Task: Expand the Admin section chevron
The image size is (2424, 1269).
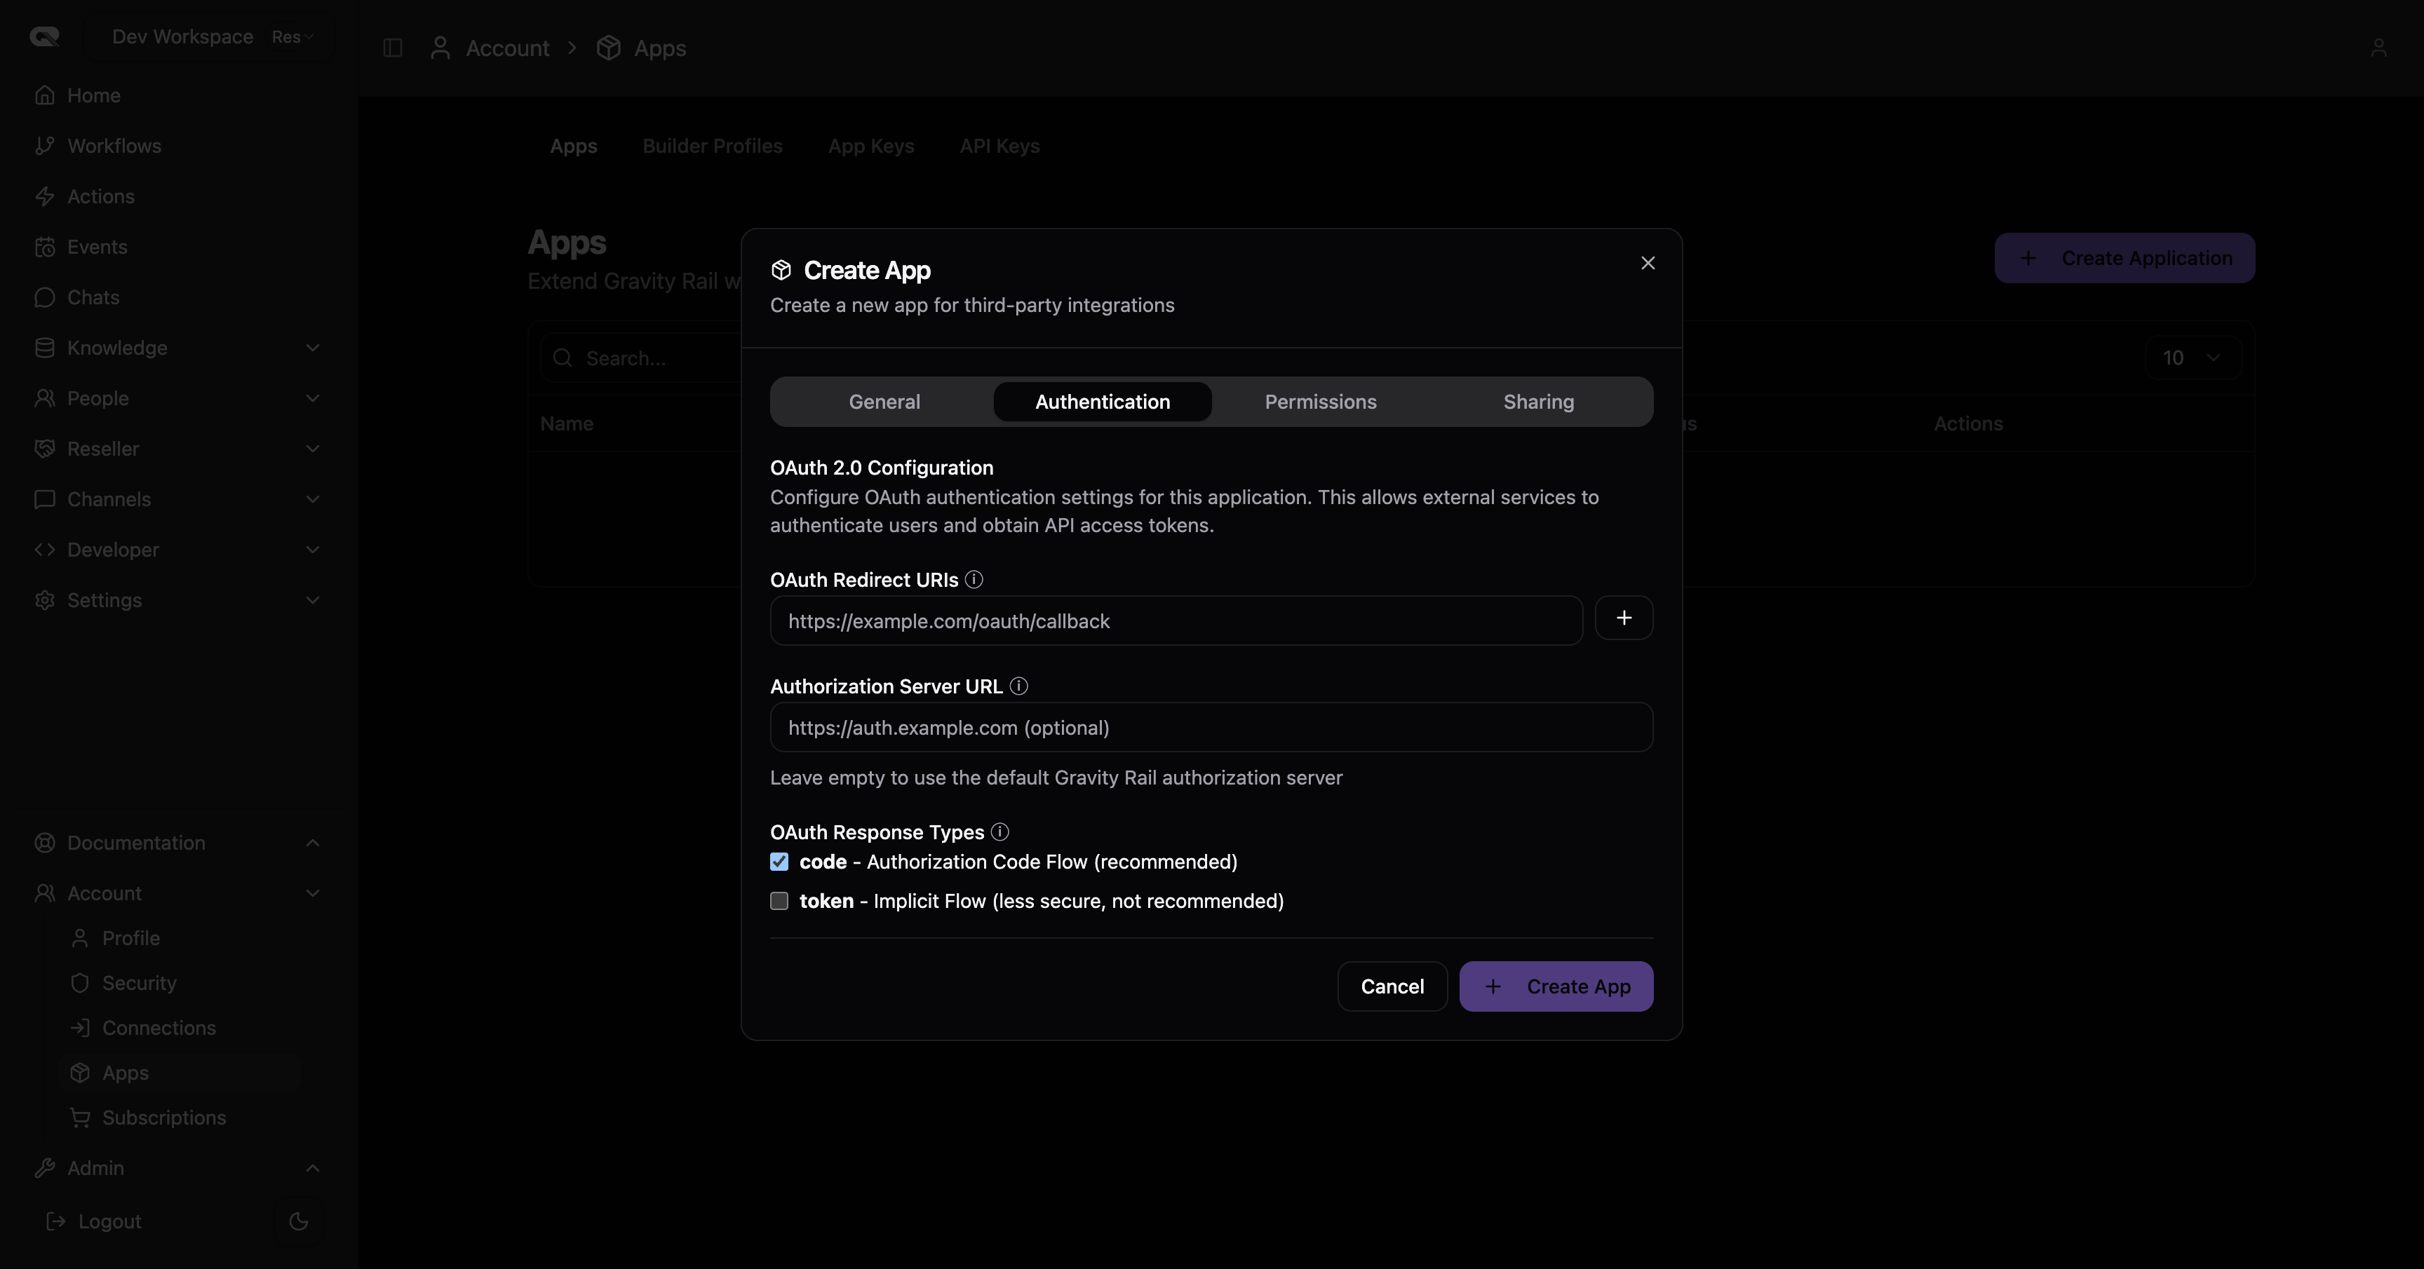Action: click(x=312, y=1167)
